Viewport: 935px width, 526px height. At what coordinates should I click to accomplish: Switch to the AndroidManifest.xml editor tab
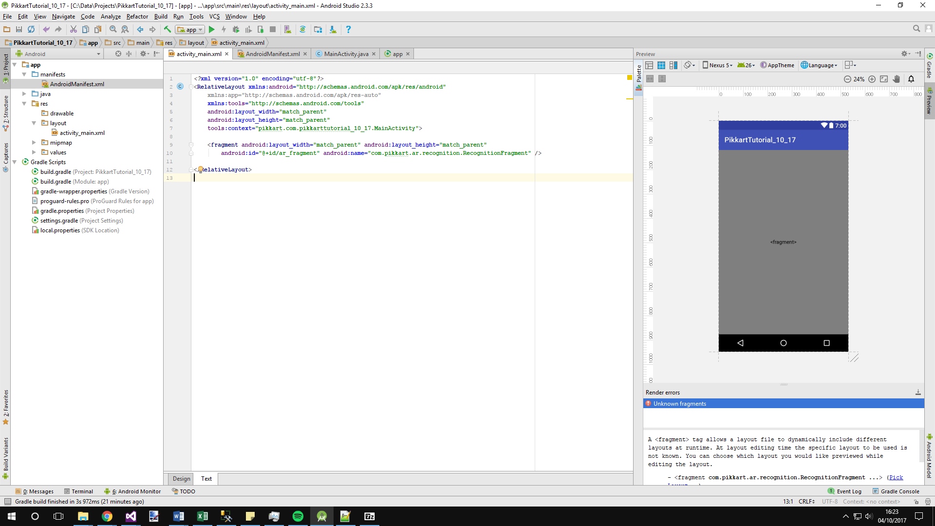tap(272, 54)
